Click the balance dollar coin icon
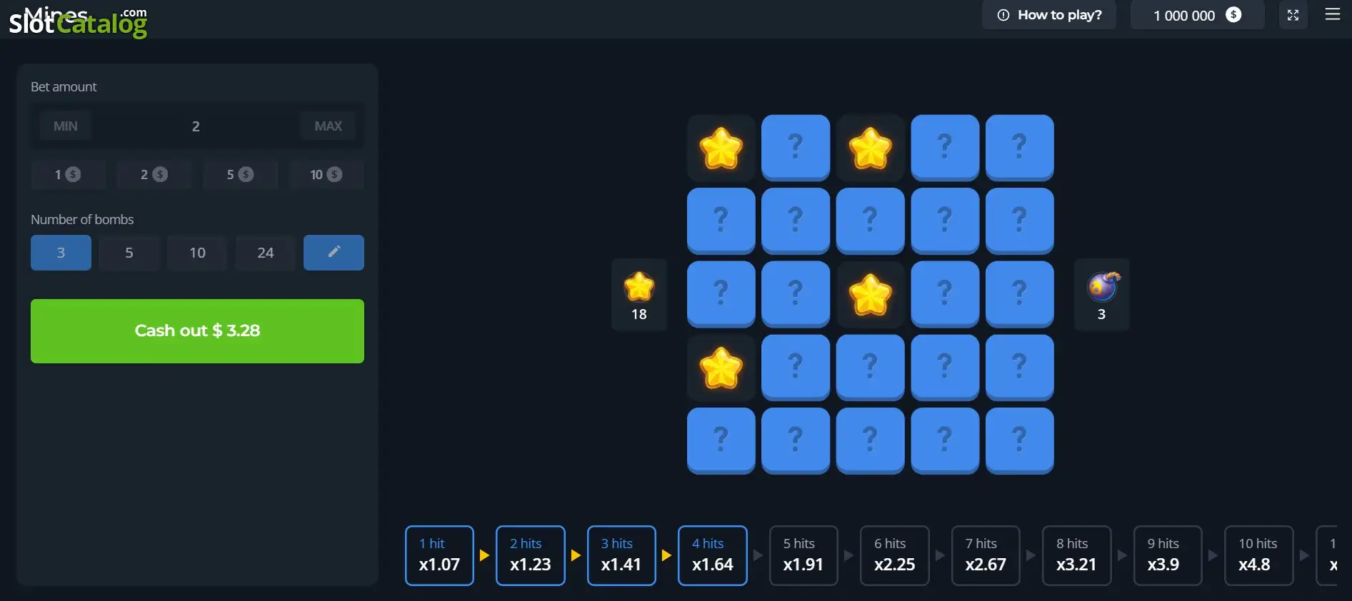This screenshot has width=1352, height=601. [x=1233, y=15]
